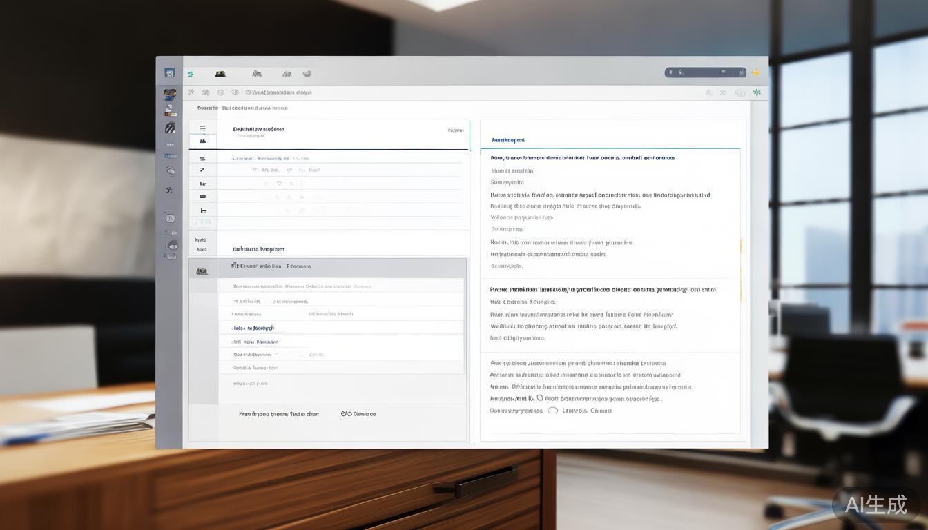Viewport: 928px width, 530px height.
Task: Expand the table row labeled 7
Action: tap(202, 170)
